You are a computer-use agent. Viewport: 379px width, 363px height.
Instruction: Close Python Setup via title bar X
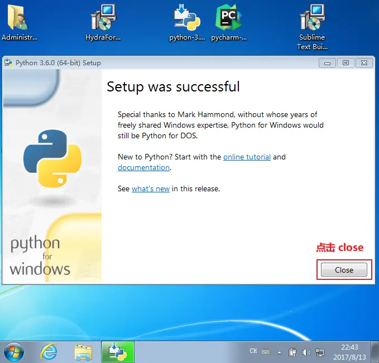(x=364, y=63)
